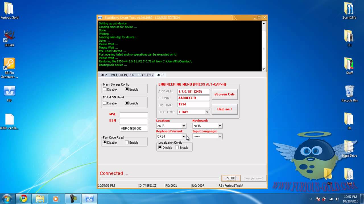Set Localization Config to Disable
Image resolution: width=364 pixels, height=204 pixels.
click(x=160, y=148)
